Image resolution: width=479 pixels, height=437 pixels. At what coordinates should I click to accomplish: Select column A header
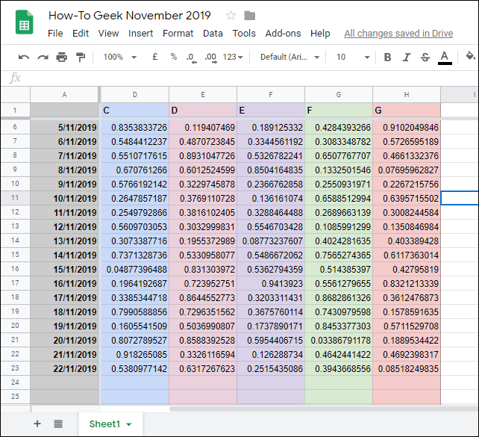(x=64, y=95)
